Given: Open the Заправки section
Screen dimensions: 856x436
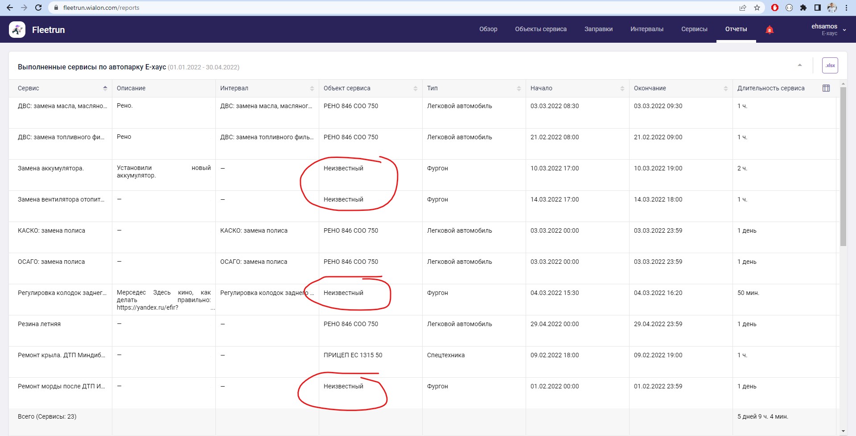Looking at the screenshot, I should point(598,29).
